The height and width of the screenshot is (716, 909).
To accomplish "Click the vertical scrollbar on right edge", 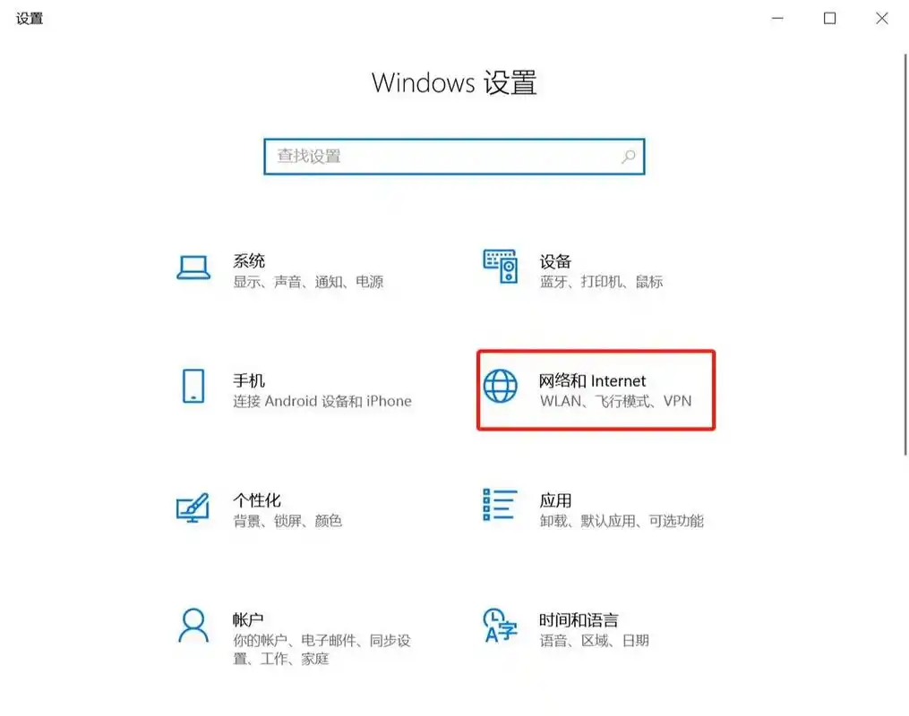I will point(905,255).
